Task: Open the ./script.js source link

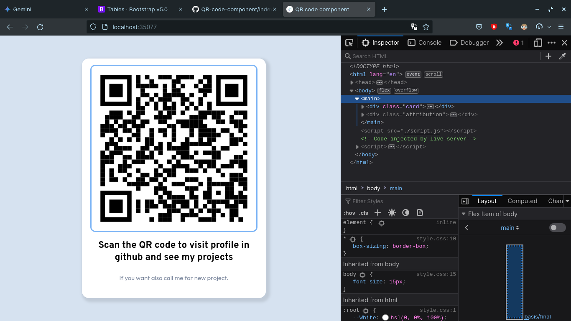Action: point(421,131)
